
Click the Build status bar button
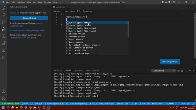(120, 104)
